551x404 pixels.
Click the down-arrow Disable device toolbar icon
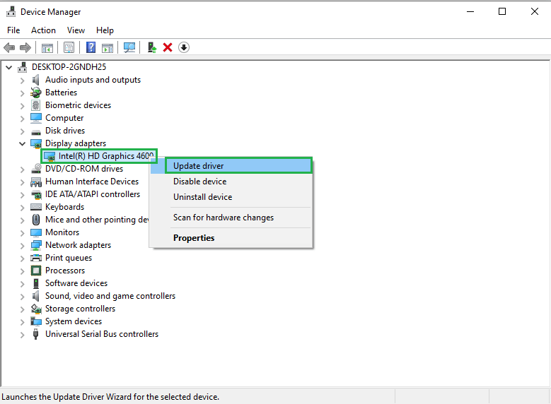[x=184, y=47]
